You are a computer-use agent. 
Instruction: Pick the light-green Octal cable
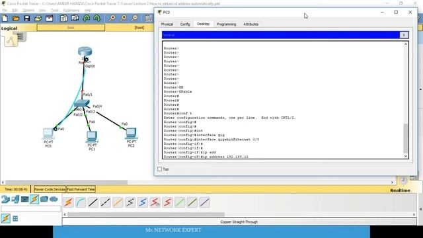click(180, 202)
